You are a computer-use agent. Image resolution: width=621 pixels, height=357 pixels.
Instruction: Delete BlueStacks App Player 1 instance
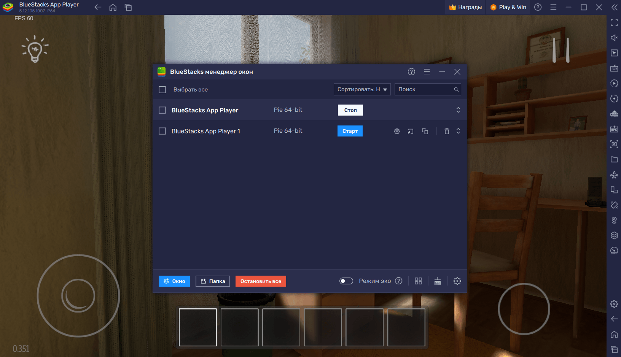tap(447, 131)
